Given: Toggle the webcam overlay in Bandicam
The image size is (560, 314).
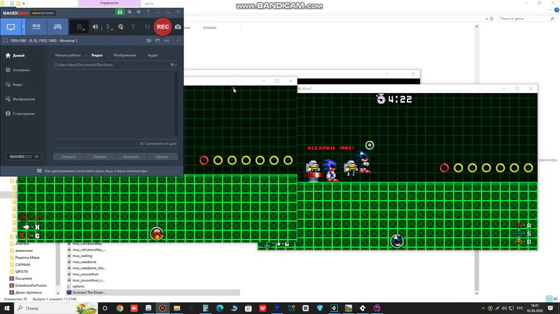Looking at the screenshot, I should (80, 27).
